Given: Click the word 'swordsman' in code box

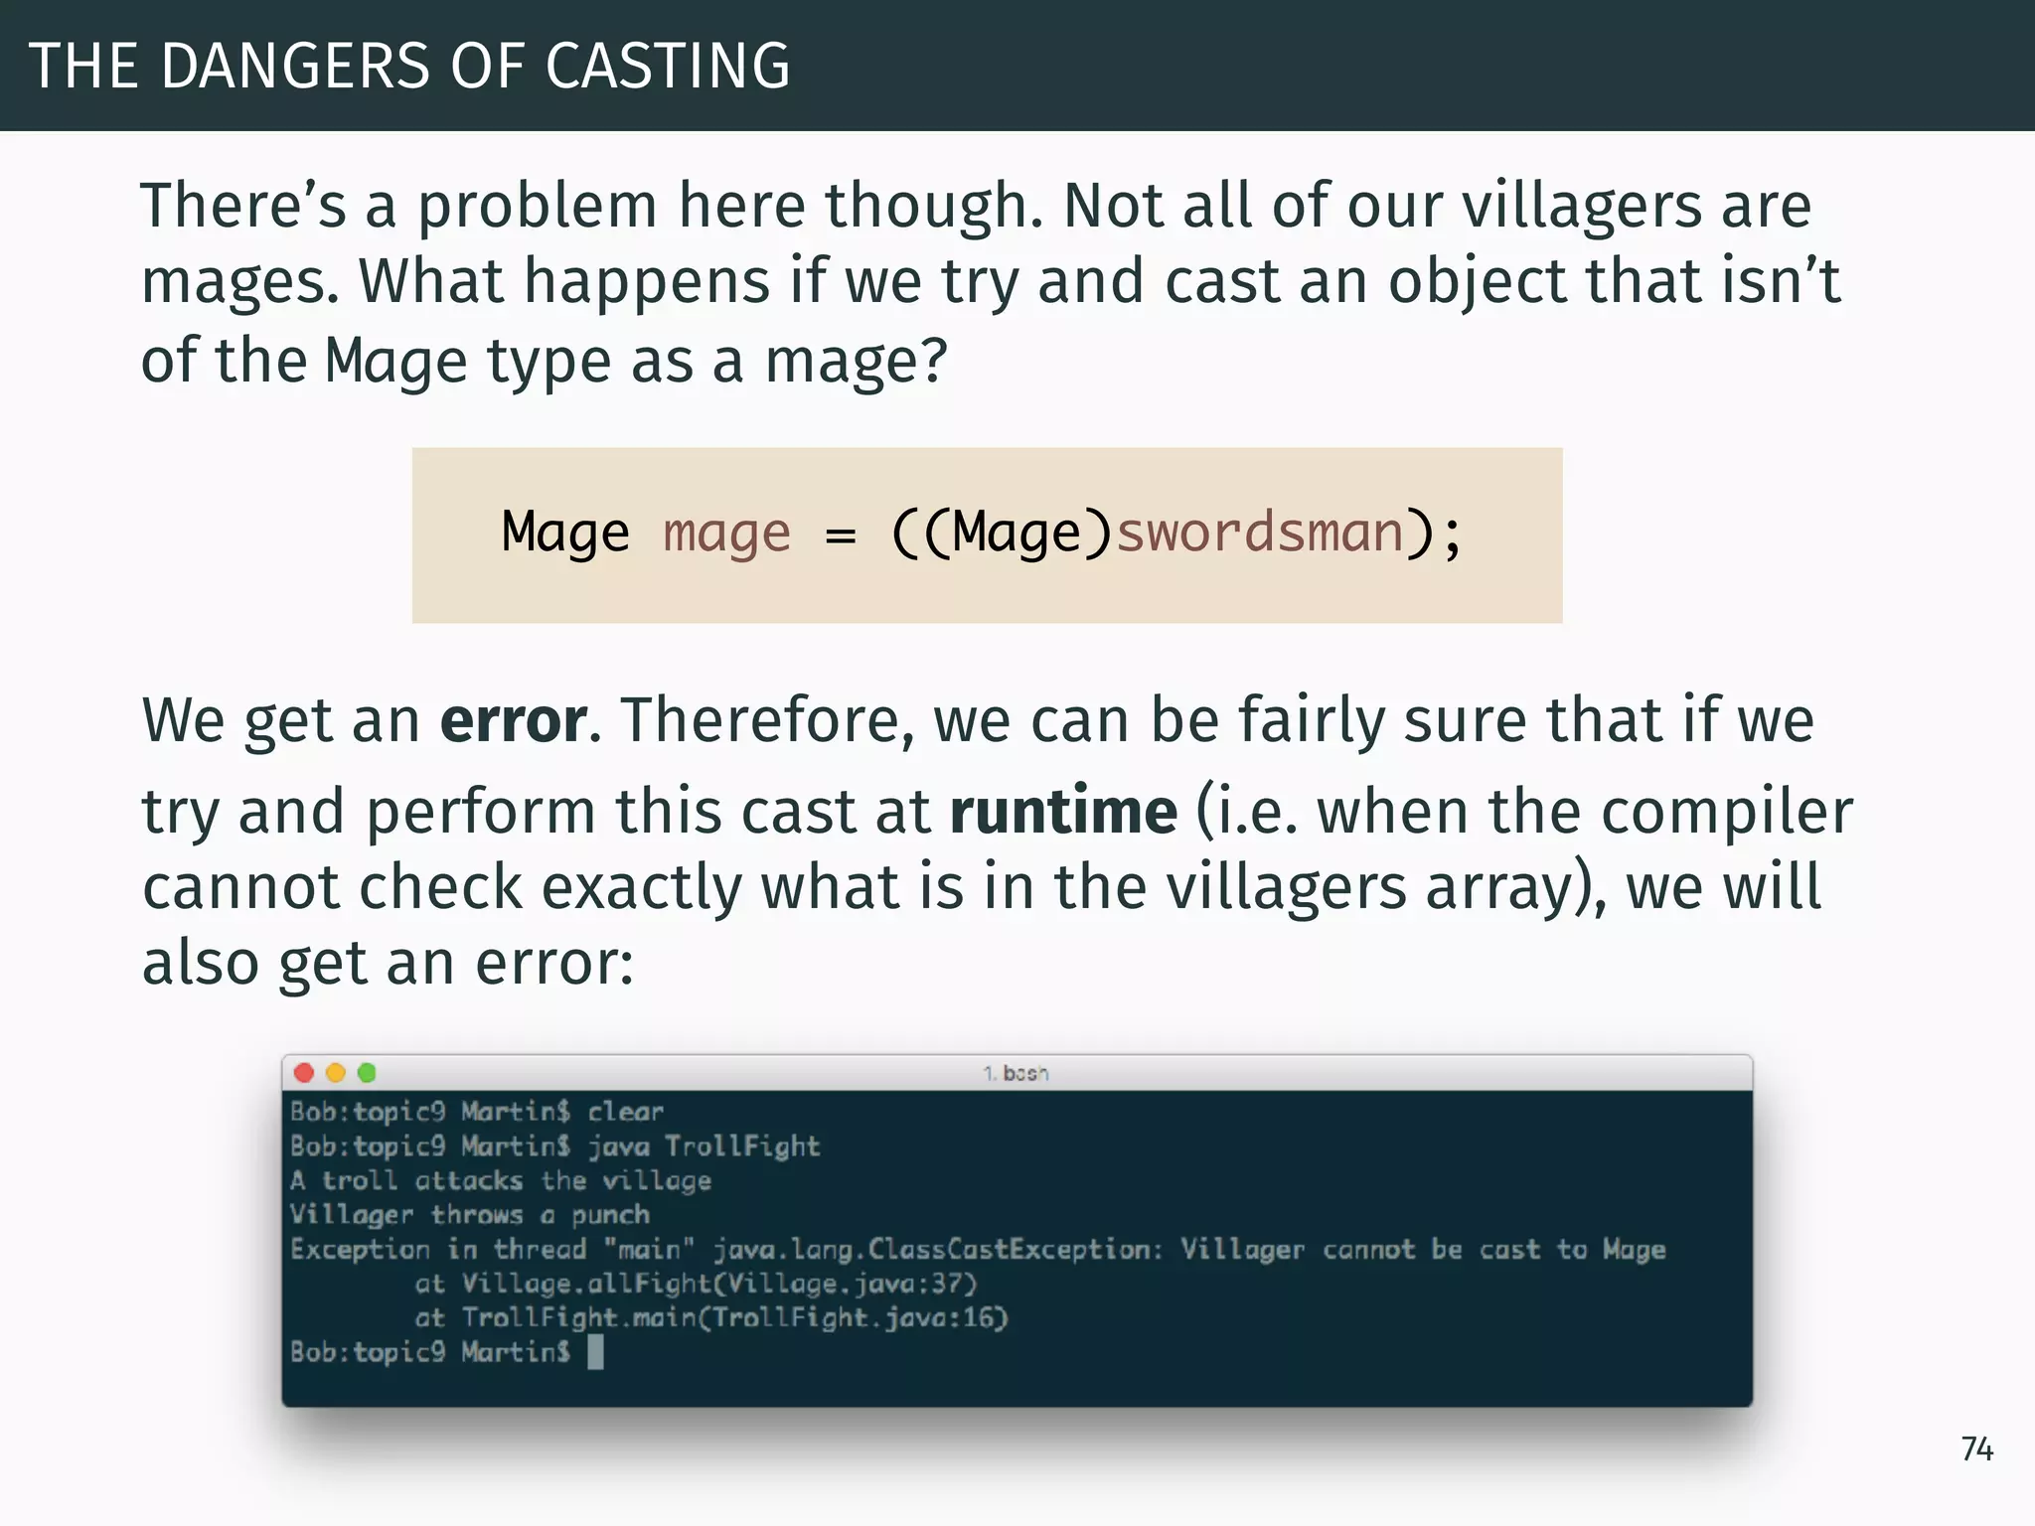Looking at the screenshot, I should (x=1260, y=532).
